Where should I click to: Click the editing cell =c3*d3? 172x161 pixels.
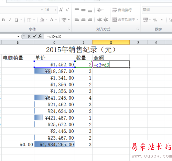[x=111, y=64]
